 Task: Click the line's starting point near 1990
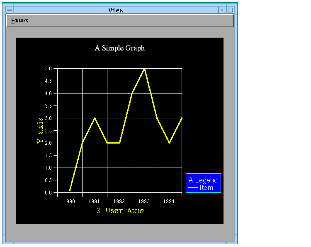[x=70, y=190]
